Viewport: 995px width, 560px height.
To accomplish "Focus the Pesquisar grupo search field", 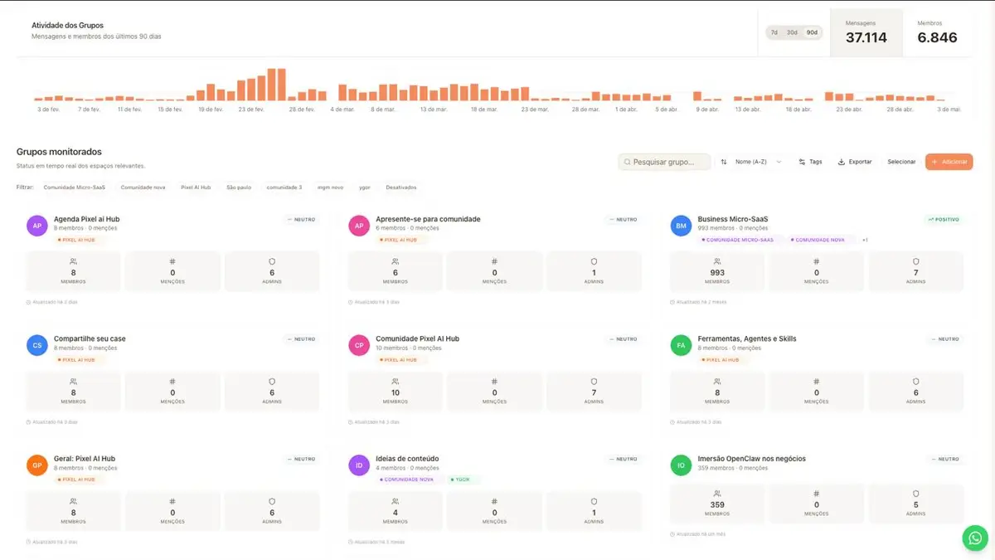I will [x=664, y=162].
